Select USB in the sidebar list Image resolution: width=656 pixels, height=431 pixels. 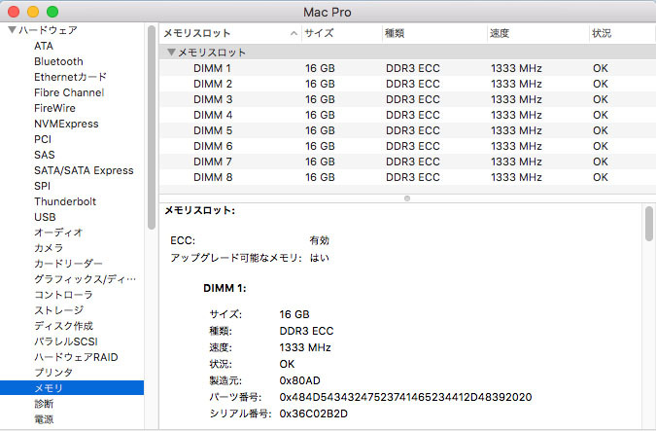click(x=45, y=217)
